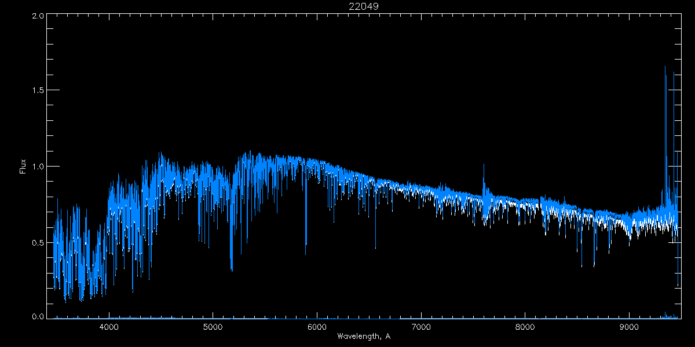Click the tallest flux spike past 9000
695x347 pixels.
point(665,69)
